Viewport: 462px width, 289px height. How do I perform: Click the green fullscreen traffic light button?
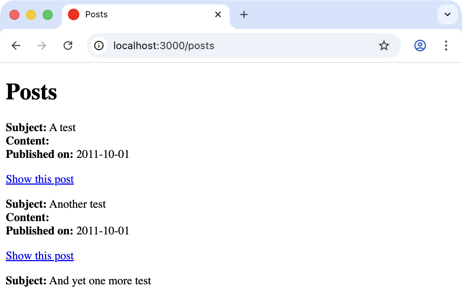click(x=47, y=14)
